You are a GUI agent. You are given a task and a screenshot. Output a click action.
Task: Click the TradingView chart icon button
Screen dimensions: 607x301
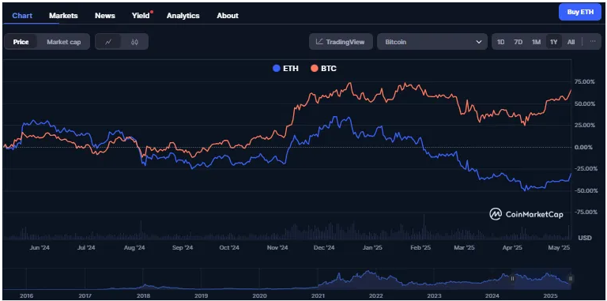[341, 42]
